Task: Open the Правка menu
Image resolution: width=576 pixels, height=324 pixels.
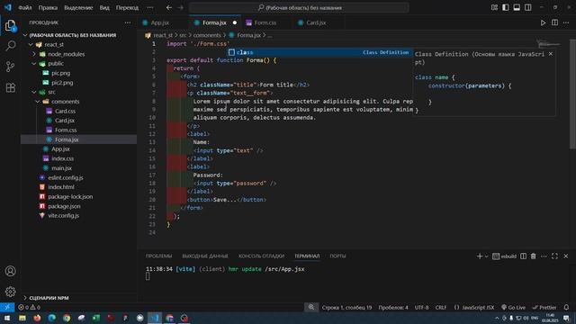Action: click(48, 7)
